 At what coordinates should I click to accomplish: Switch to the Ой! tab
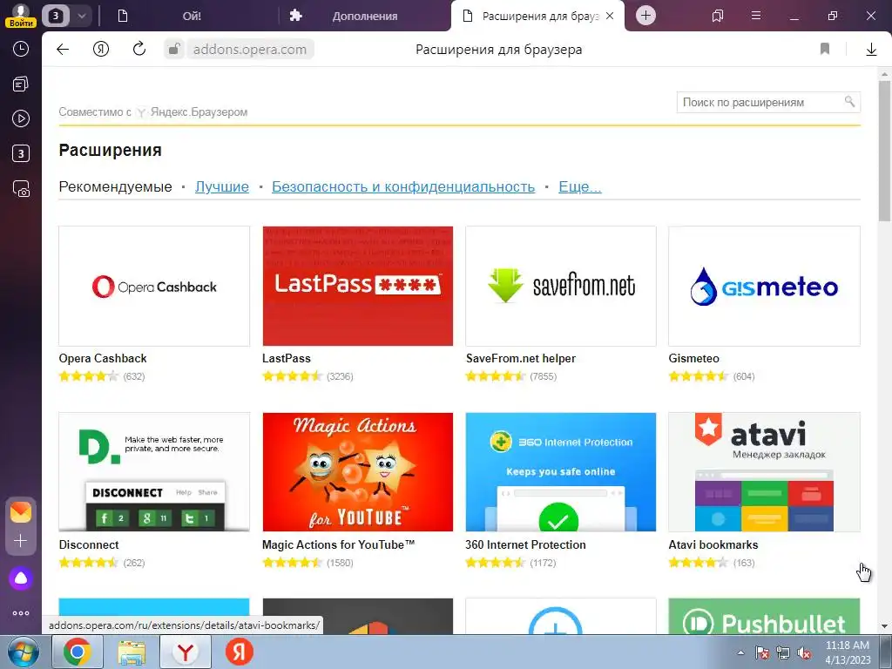coord(192,16)
